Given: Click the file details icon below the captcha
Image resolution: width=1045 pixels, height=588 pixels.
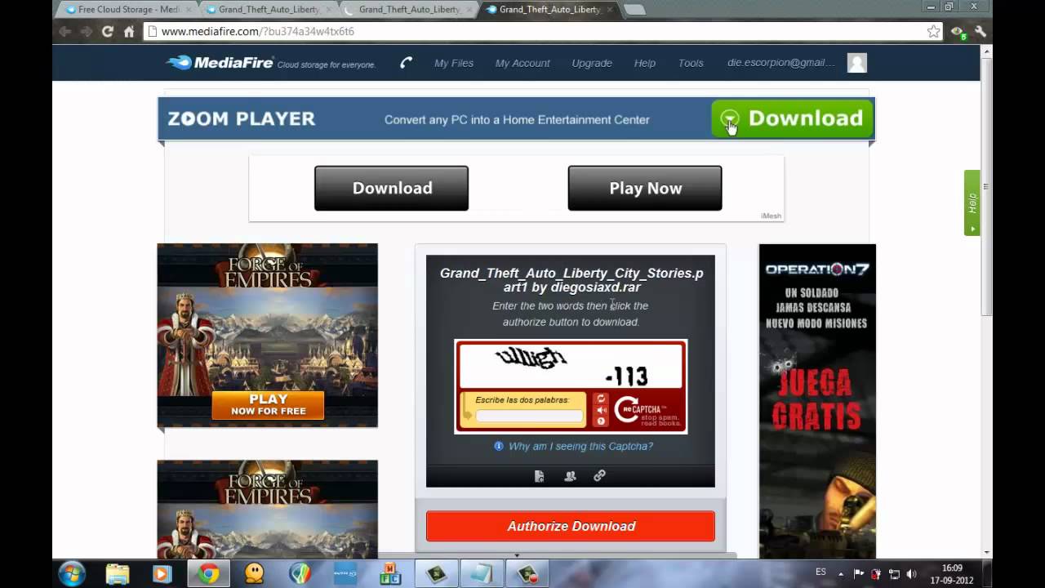Looking at the screenshot, I should [x=539, y=476].
